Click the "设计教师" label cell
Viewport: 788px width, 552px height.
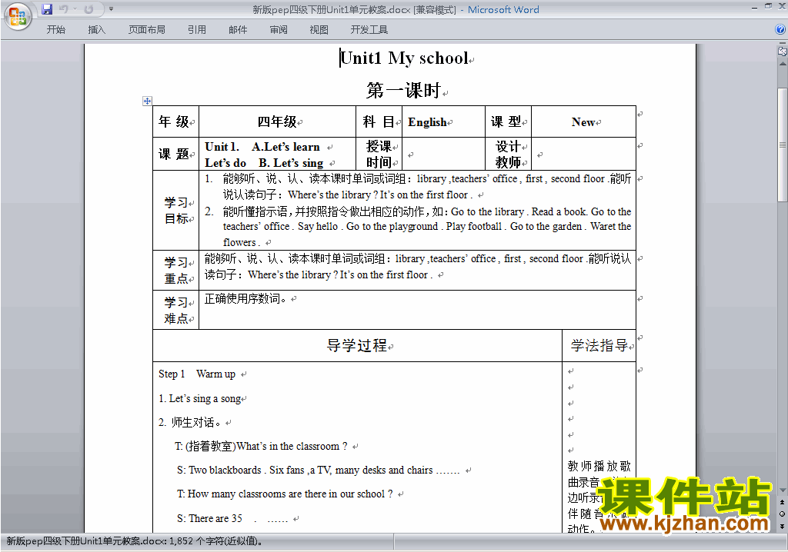click(508, 155)
